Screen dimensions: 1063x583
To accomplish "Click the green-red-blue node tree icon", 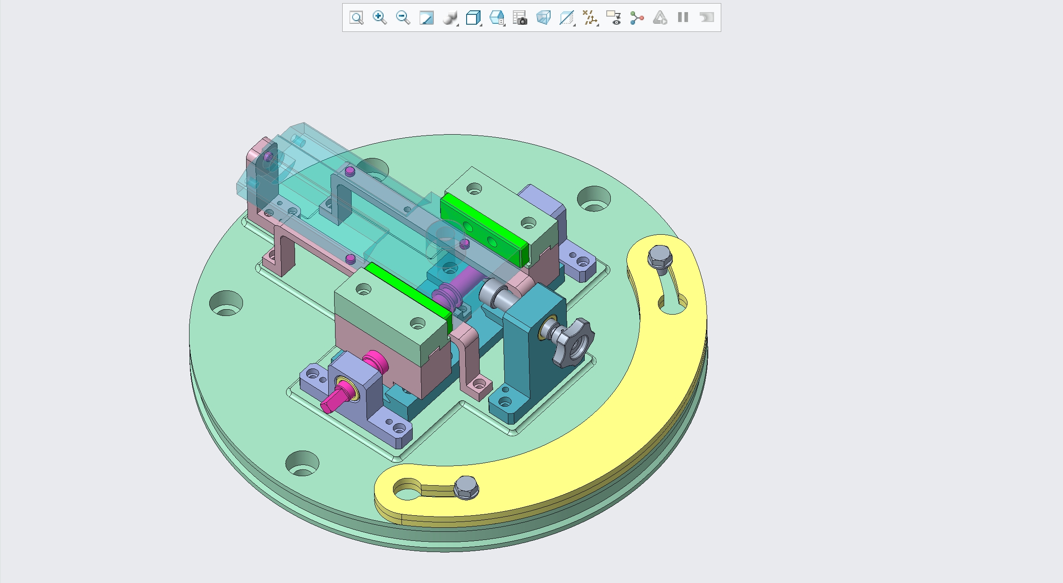I will point(637,18).
